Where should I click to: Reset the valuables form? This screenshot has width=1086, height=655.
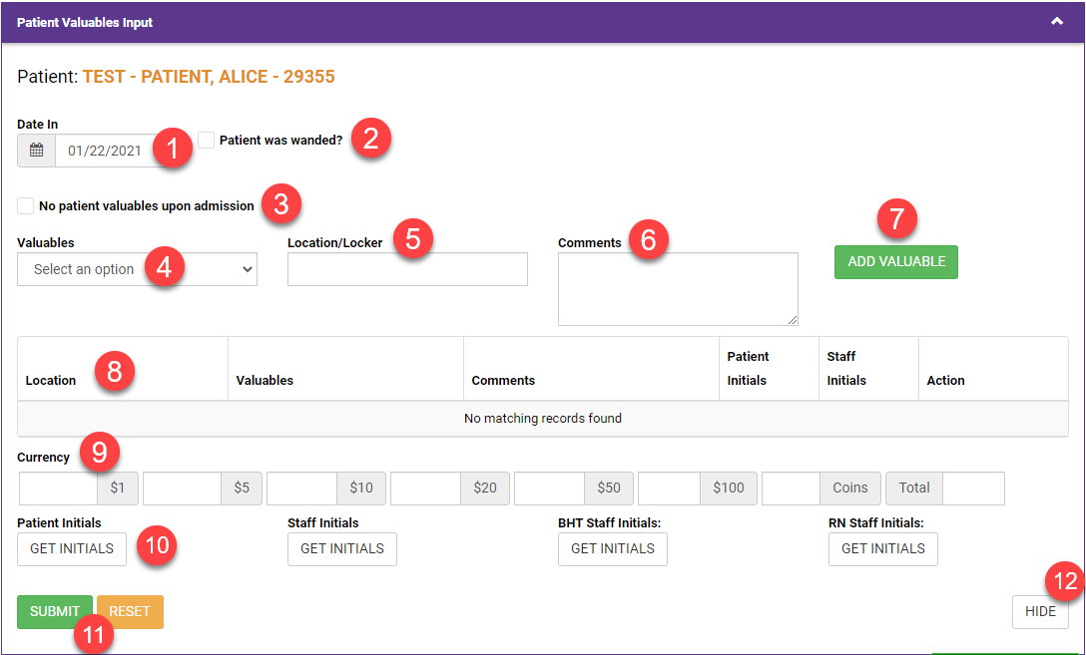tap(130, 612)
